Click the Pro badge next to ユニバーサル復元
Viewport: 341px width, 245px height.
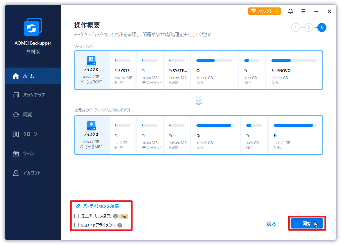click(123, 216)
